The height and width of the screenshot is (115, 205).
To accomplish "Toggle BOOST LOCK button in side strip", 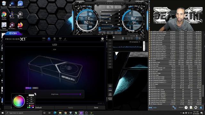I will coord(110,99).
